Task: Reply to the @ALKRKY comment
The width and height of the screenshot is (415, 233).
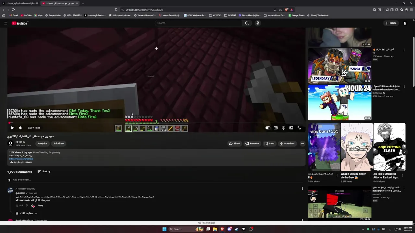Action: pyautogui.click(x=41, y=205)
